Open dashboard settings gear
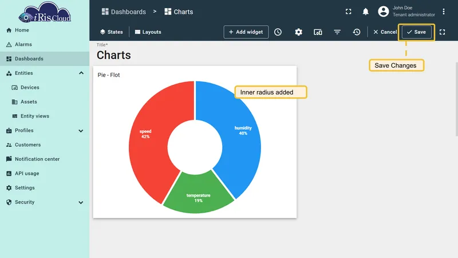Screen dimensions: 458x258 coord(298,32)
